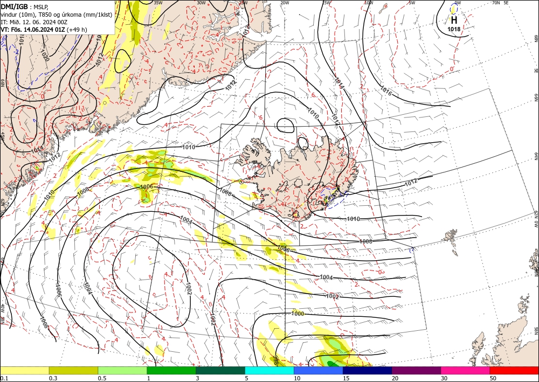Click the legend value "0.5"
Screen dimensions: 539x382
[102, 378]
